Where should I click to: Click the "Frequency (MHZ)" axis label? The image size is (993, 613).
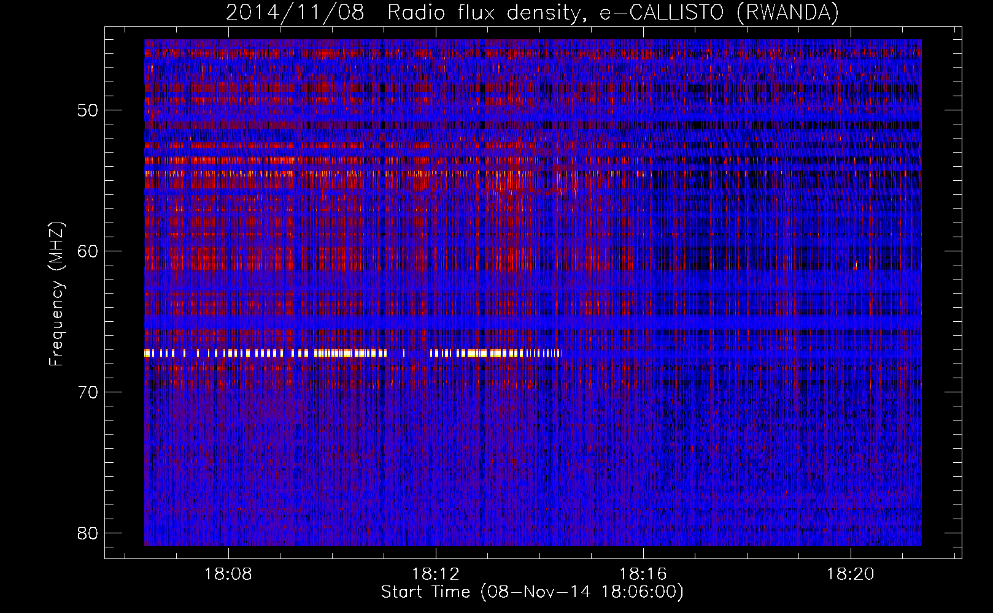(x=56, y=294)
